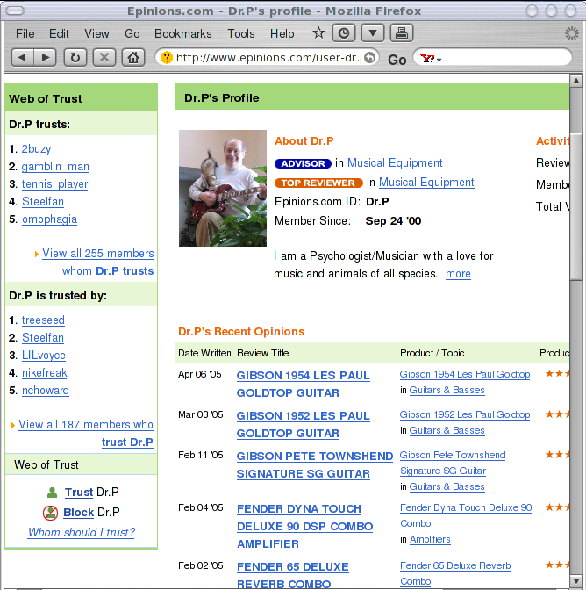
Task: View all 255 members whom Dr.P trusts
Action: (x=97, y=263)
